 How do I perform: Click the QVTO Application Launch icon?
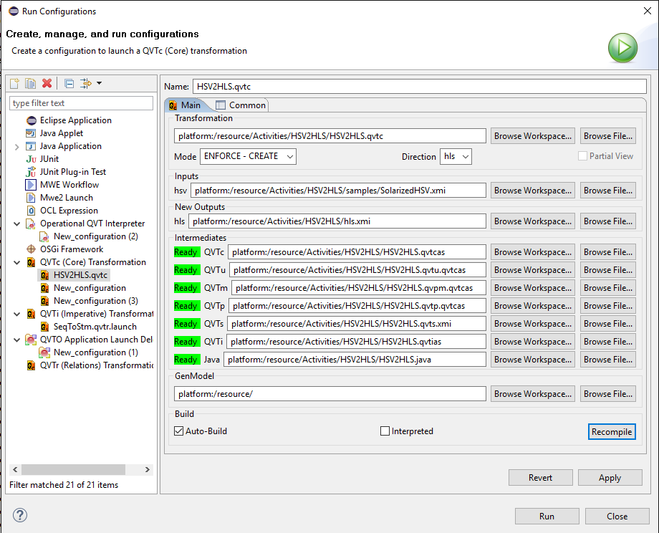tap(31, 340)
